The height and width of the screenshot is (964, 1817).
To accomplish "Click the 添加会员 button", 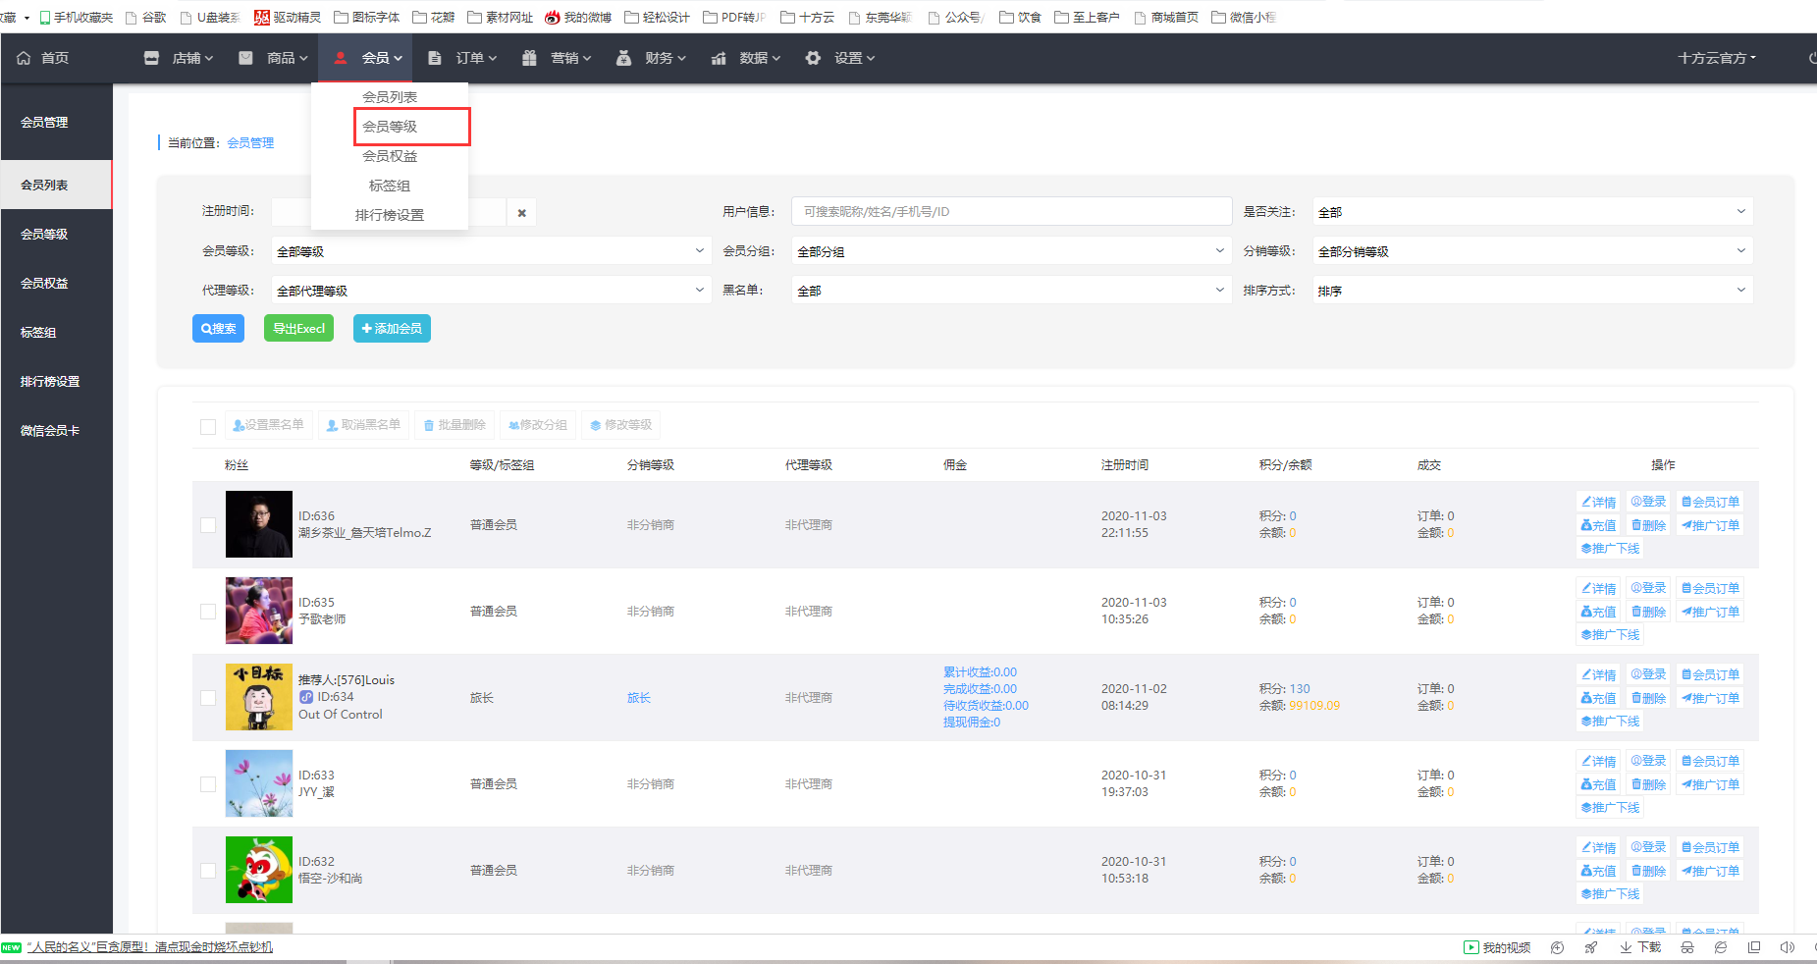I will (392, 329).
